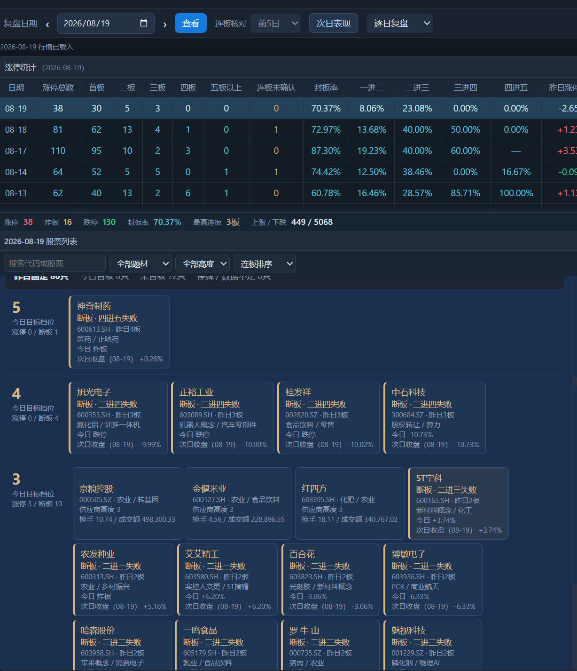This screenshot has width=577, height=671.
Task: Open the 金健米业 stock card
Action: pos(238,503)
